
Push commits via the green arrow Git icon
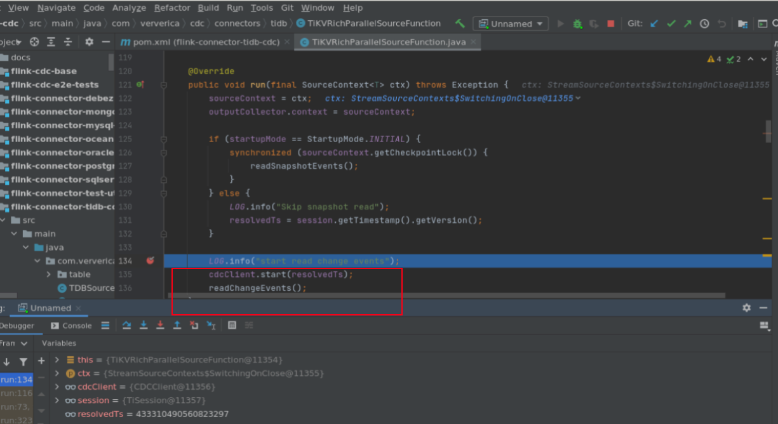click(688, 23)
